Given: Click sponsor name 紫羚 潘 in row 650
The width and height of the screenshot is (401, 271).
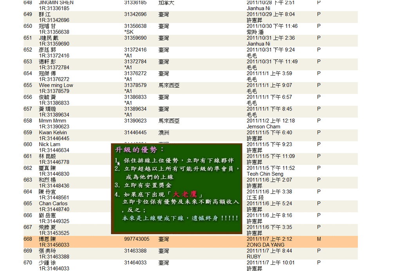Looking at the screenshot, I should point(255,32).
